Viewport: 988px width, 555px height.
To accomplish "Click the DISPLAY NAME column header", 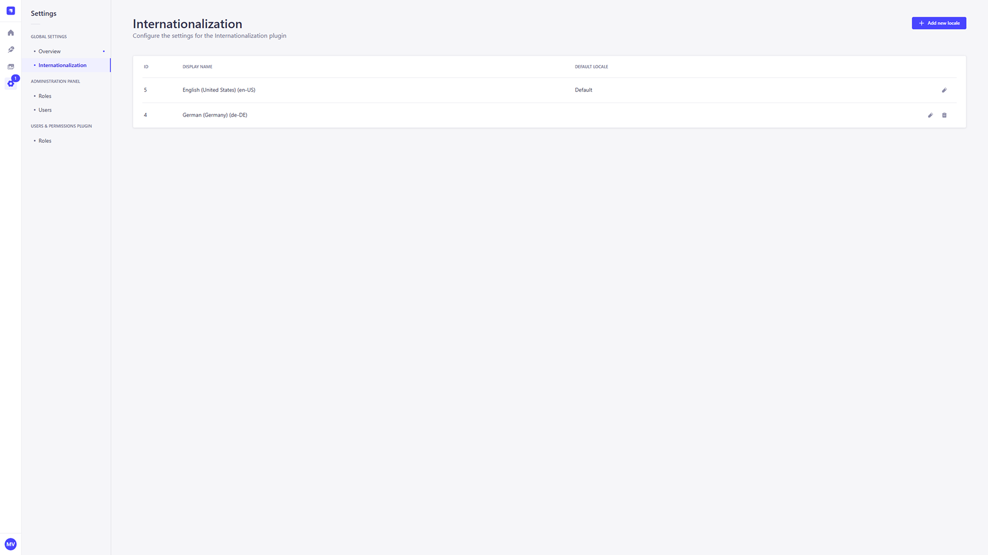I will (x=197, y=66).
